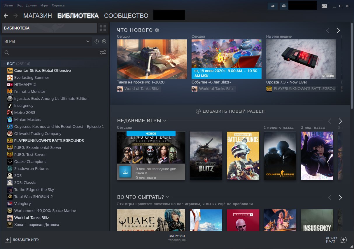This screenshot has height=249, width=354.
Task: Open the Справка menu
Action: (58, 5)
